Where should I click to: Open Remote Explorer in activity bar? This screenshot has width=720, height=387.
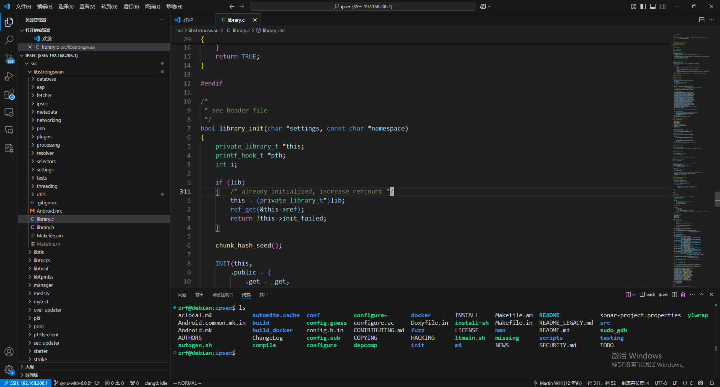click(x=9, y=112)
